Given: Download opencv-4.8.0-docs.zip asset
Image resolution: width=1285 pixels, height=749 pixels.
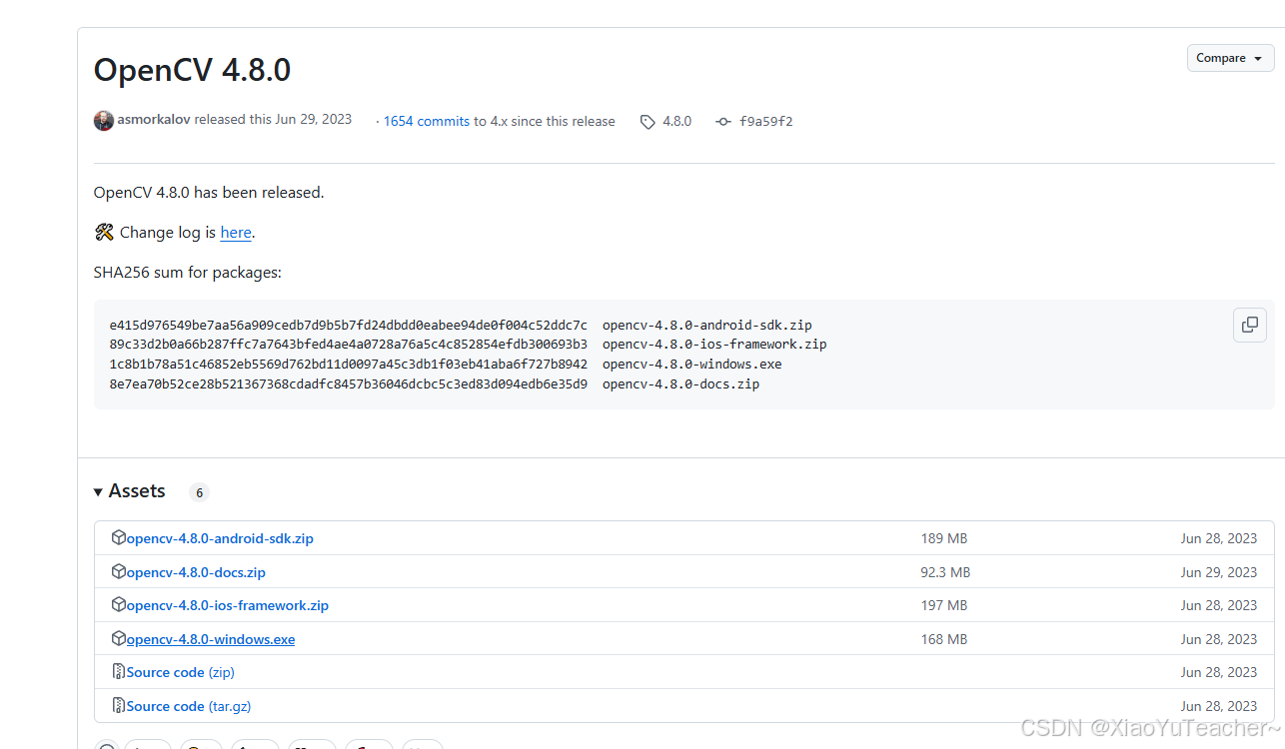Looking at the screenshot, I should tap(196, 572).
